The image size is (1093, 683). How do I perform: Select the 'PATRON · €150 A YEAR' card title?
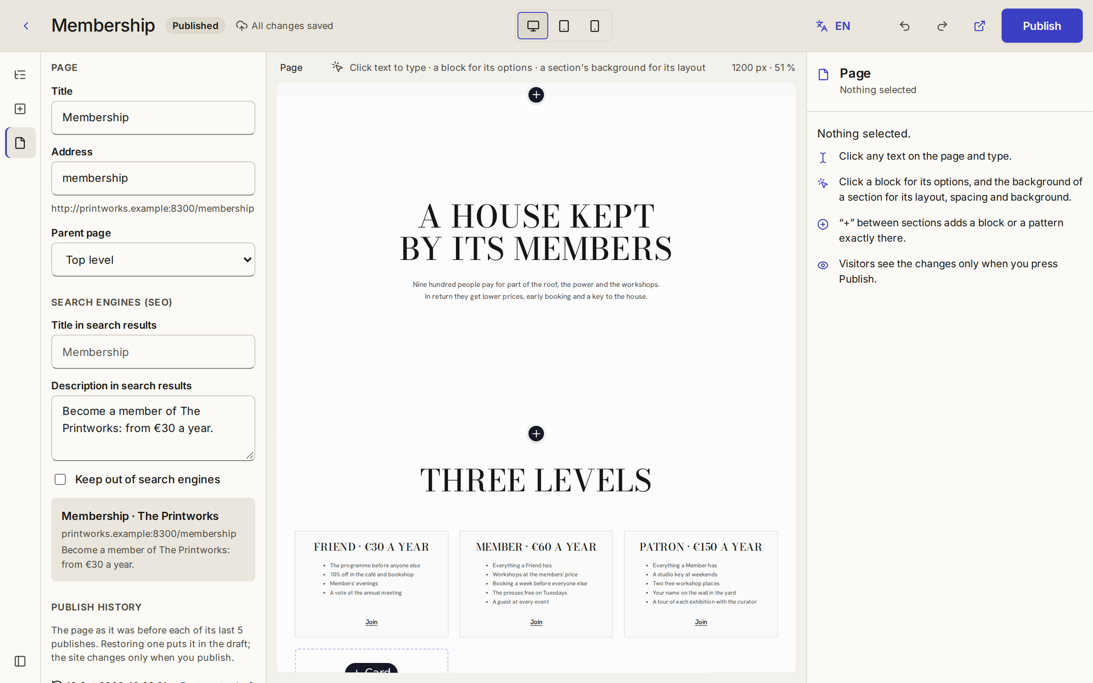coord(701,547)
